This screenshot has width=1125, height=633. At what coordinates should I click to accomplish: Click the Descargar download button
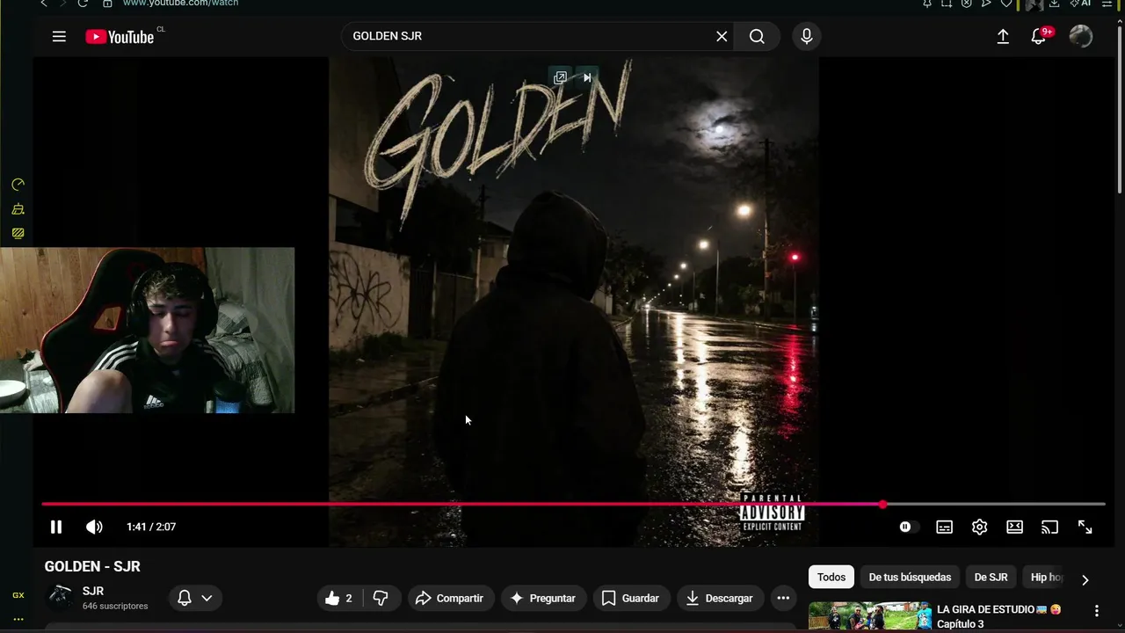coord(719,598)
